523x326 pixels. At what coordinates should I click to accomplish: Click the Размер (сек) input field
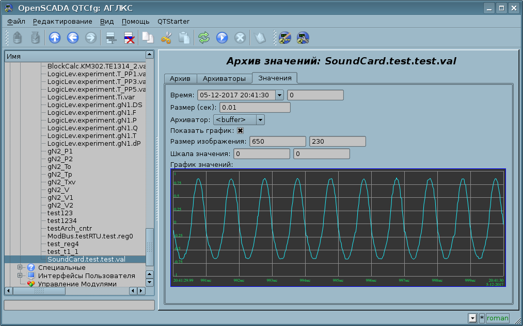point(255,108)
